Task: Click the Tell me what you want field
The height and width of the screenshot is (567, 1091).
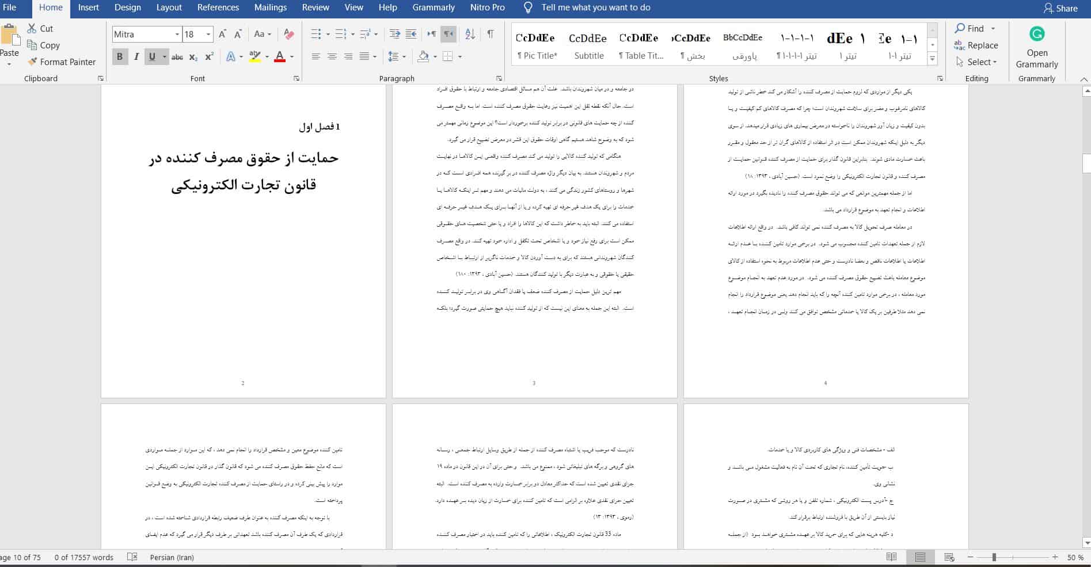Action: tap(595, 7)
